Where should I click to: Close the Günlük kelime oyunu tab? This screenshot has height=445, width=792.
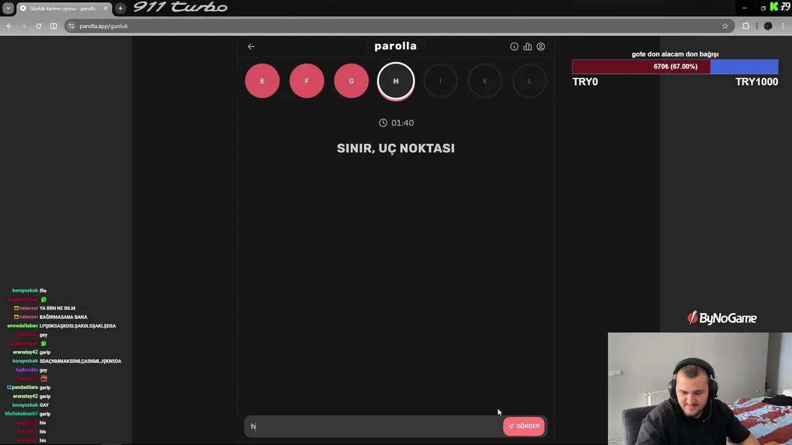coord(105,9)
